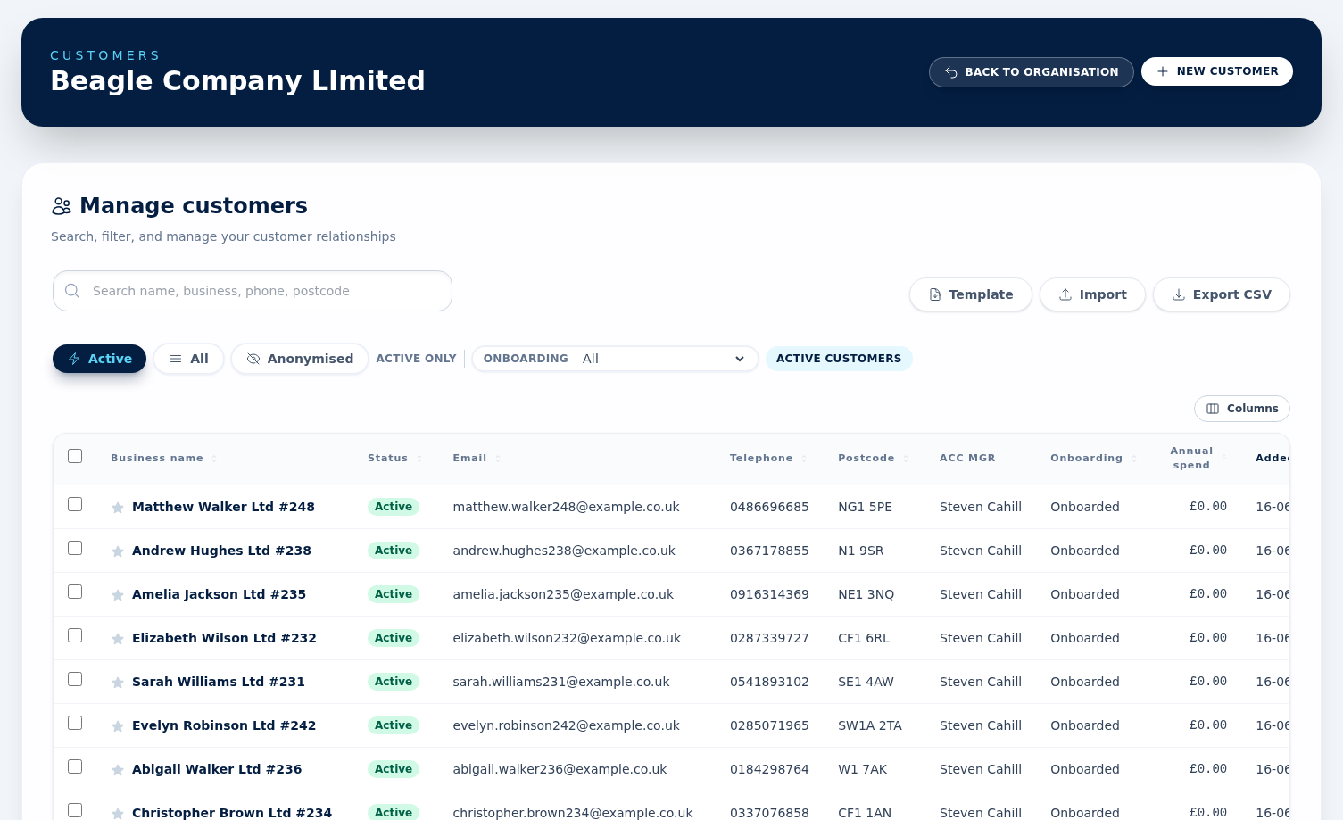Star Evelyn Robinson Ltd #242 as favourite
The height and width of the screenshot is (820, 1343).
118,726
